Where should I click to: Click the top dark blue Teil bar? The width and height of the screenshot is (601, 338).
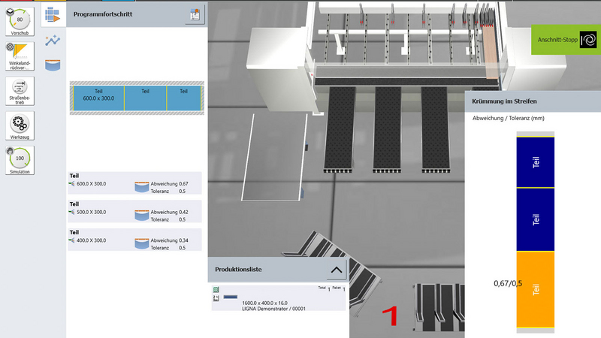535,161
